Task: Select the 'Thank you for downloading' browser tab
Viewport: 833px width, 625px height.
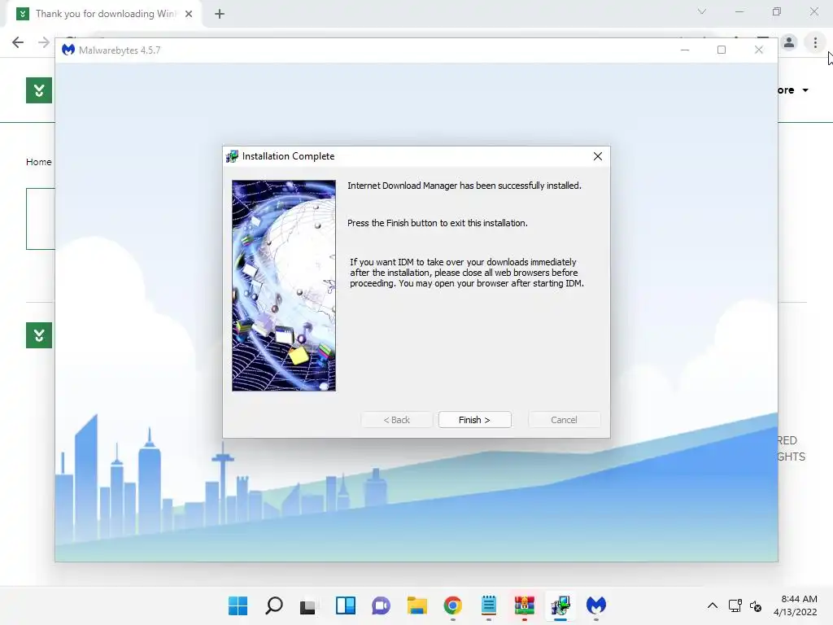Action: (x=103, y=14)
